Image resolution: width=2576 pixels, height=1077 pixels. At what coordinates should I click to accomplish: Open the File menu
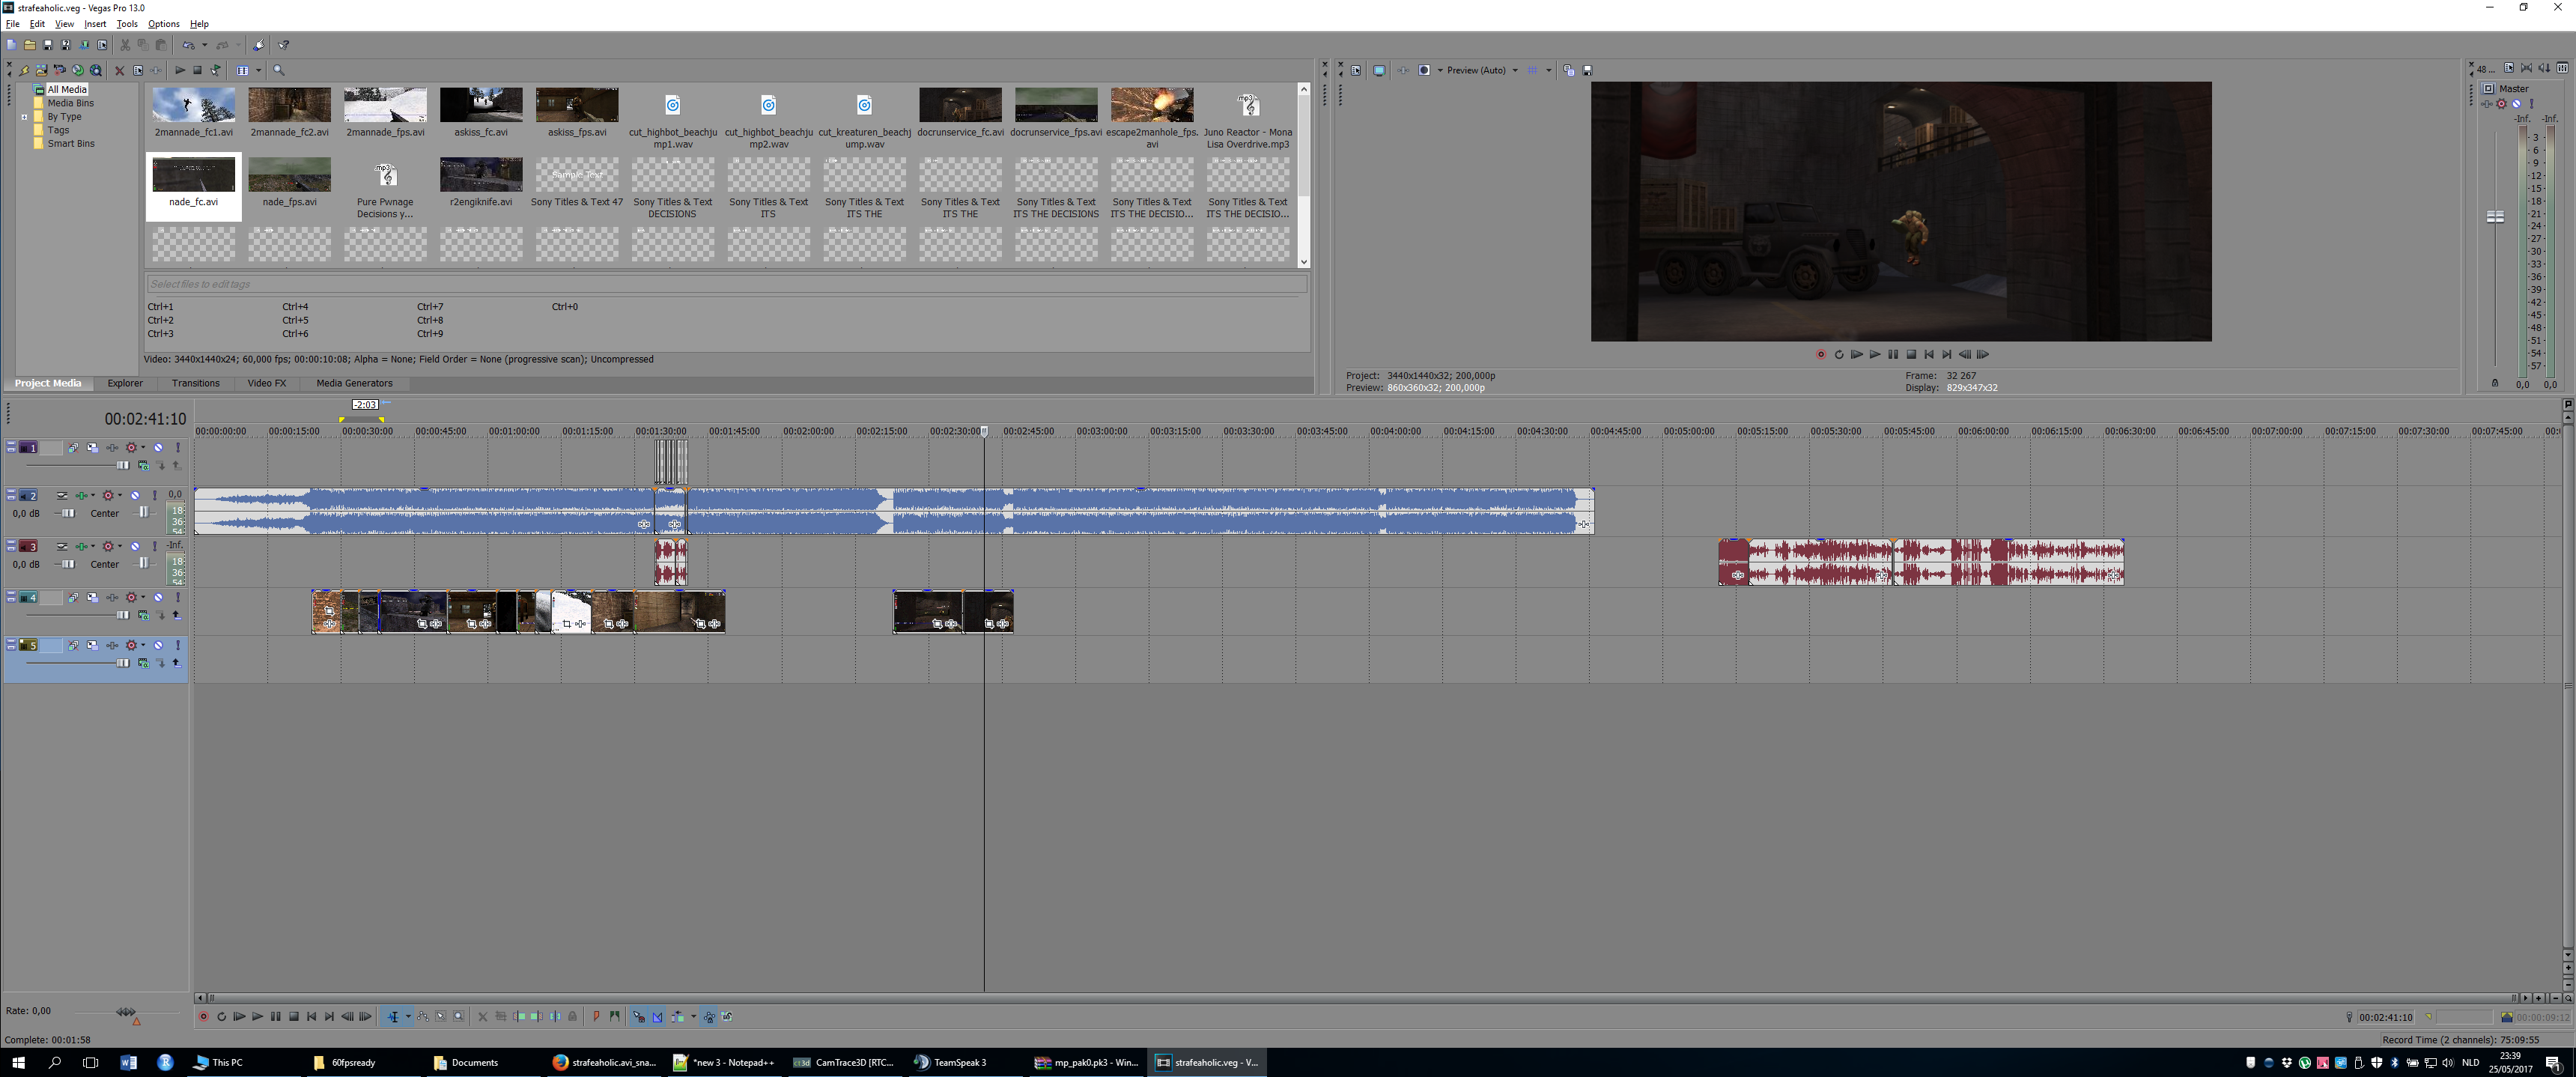13,24
